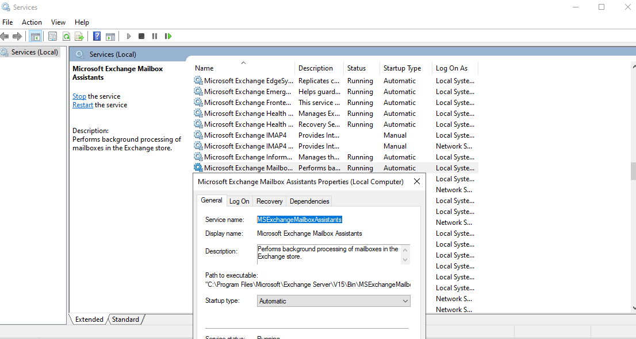Open the Startup type dropdown

334,301
